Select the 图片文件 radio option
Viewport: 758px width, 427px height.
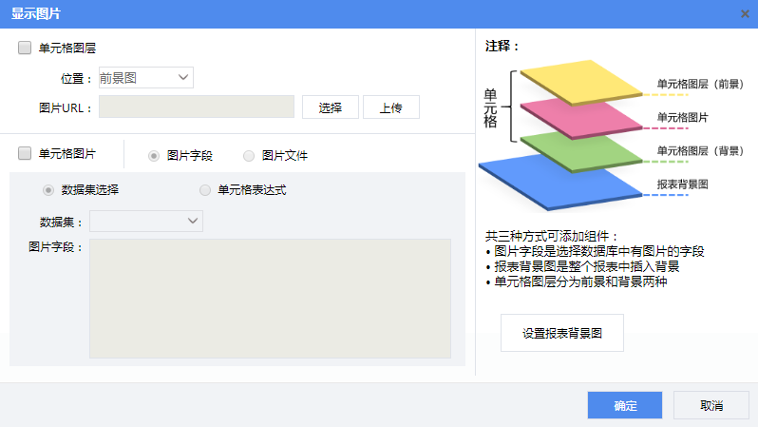(x=249, y=155)
